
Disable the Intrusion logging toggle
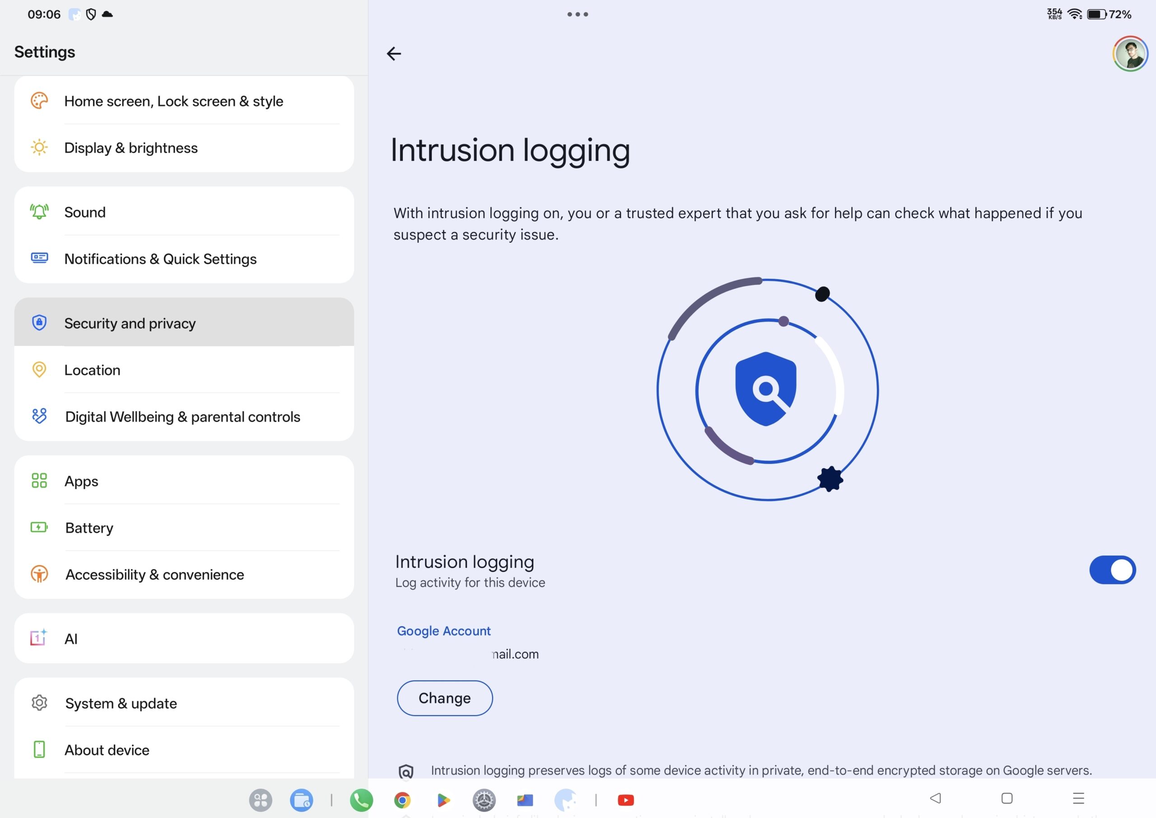tap(1113, 570)
